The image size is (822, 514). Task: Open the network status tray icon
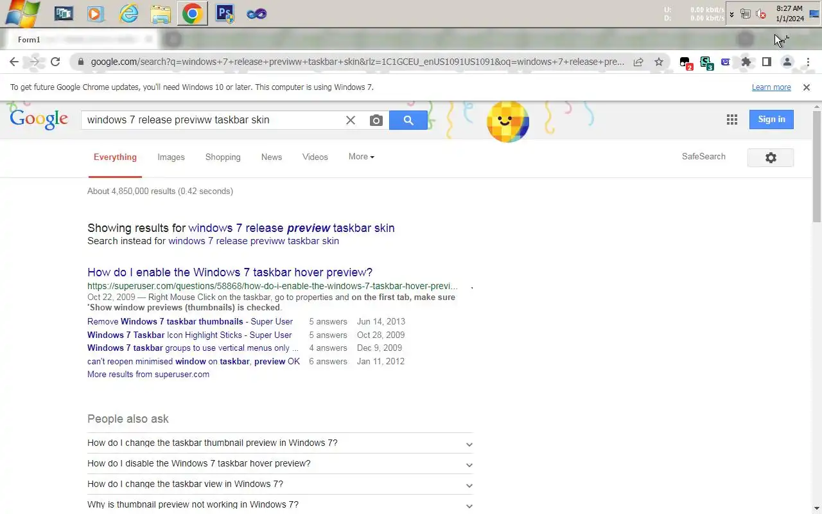pyautogui.click(x=746, y=14)
